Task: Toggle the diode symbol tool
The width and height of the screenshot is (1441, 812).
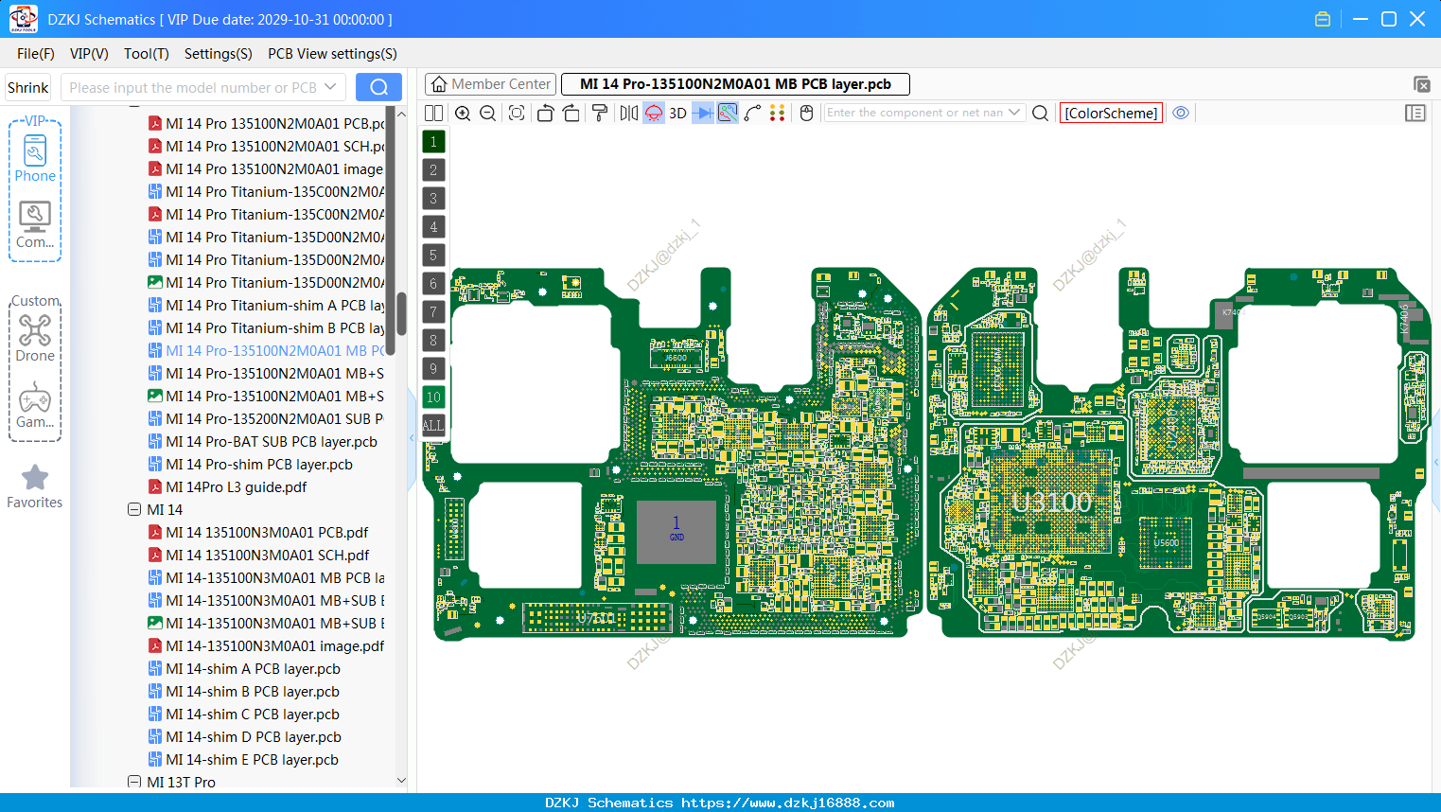Action: (x=703, y=113)
